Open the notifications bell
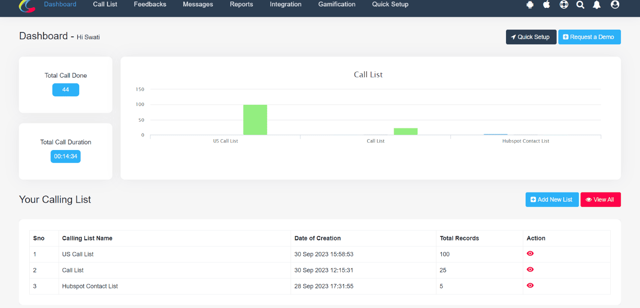Screen dimensions: 640x308 596,5
